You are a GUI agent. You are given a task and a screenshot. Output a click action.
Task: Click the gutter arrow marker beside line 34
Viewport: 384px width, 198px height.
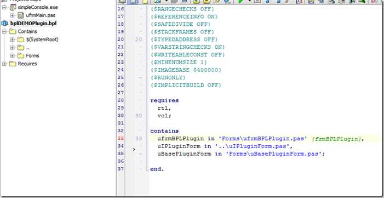point(134,149)
